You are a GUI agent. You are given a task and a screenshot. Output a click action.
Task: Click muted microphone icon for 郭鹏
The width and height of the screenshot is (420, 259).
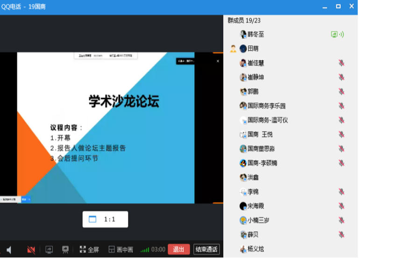[x=342, y=92]
